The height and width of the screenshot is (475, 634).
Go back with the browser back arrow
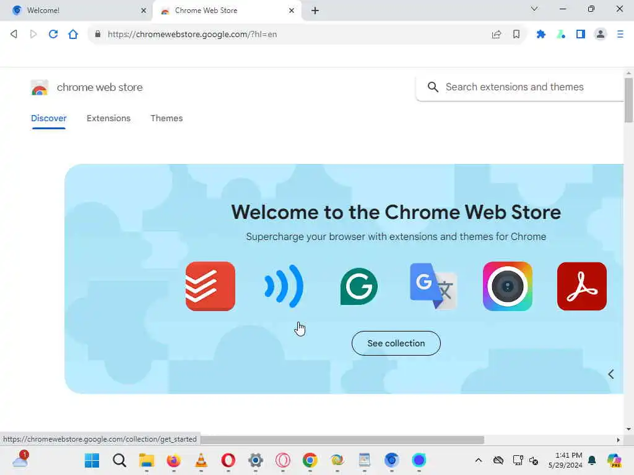[x=14, y=35]
